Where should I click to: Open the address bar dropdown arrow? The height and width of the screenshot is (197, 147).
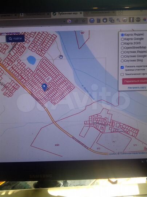(64, 22)
